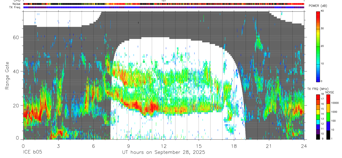Click the TX FRQ (MHz) color scale
The image size is (342, 158).
318,116
